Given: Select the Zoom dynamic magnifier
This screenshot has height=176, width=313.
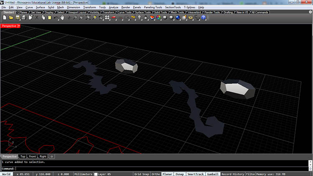Looking at the screenshot, I should 75,18.
